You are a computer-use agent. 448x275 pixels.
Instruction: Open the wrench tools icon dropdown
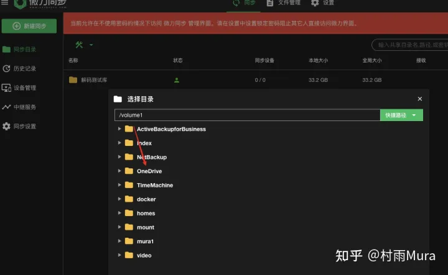[84, 45]
